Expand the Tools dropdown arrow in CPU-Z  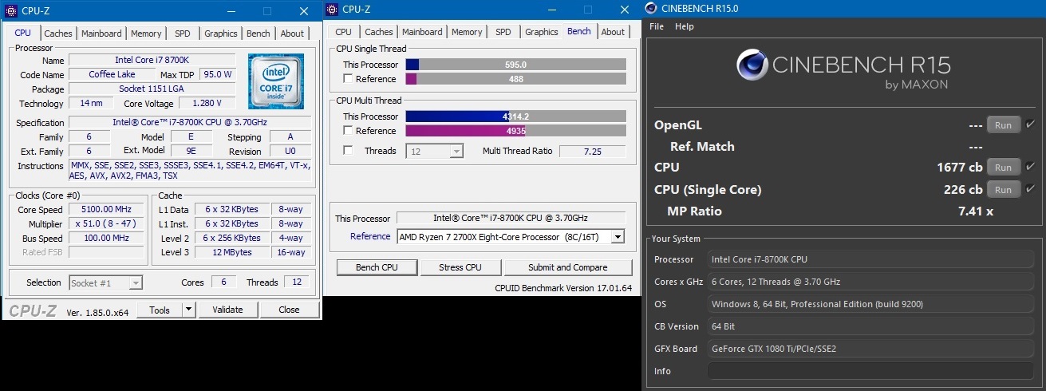[x=188, y=310]
